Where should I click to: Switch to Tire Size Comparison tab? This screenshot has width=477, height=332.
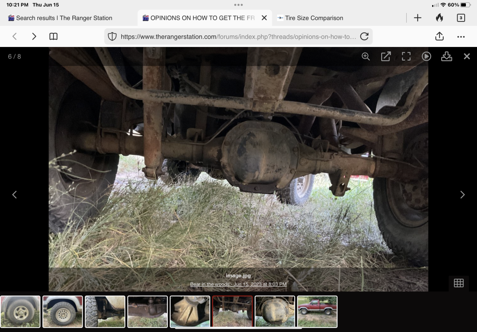click(x=310, y=18)
